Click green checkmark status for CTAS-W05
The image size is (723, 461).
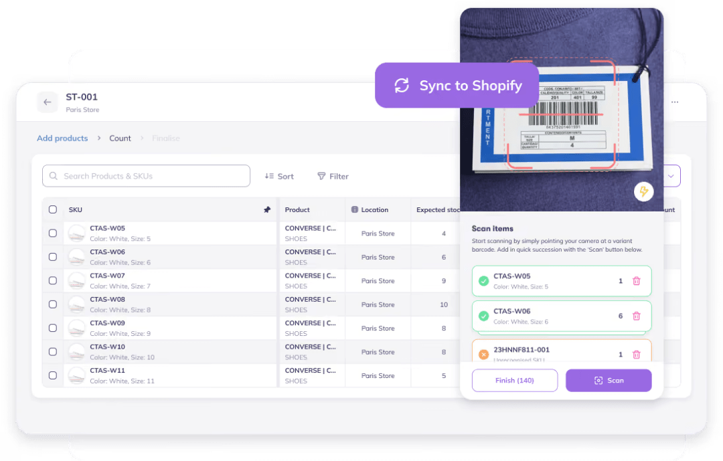(x=484, y=281)
